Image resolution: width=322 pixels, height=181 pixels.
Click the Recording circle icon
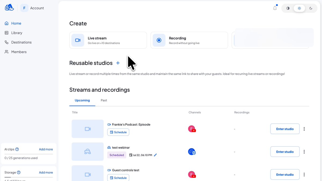(159, 40)
